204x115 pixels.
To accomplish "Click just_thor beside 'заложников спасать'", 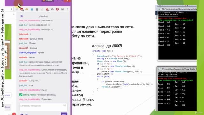I will click(x=23, y=25).
